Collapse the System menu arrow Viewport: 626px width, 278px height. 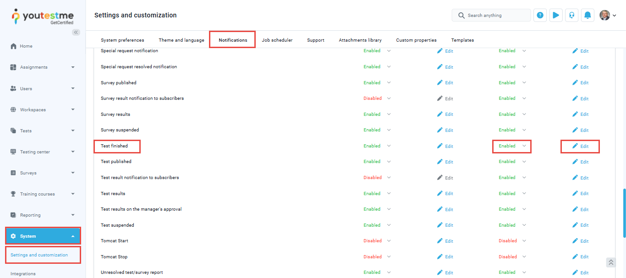[x=73, y=236]
